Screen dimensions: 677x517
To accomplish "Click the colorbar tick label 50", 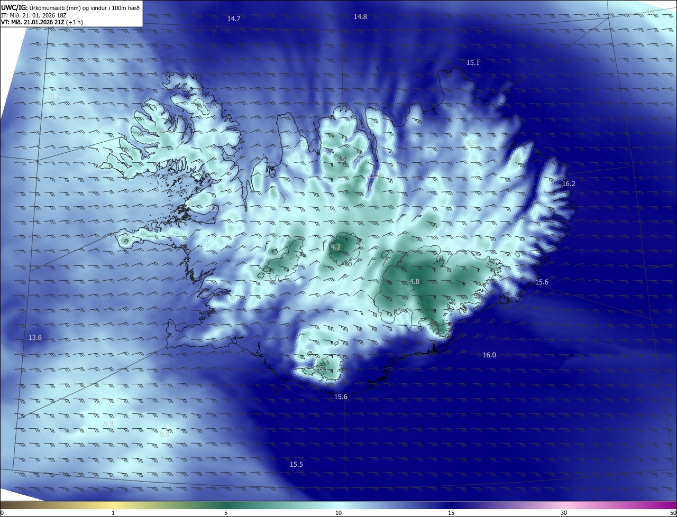I will (x=672, y=513).
